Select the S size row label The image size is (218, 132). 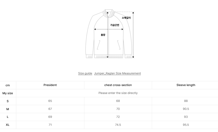(8, 101)
